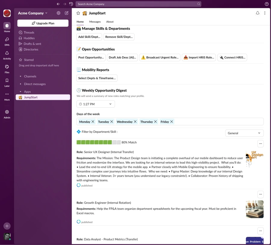Star the JumpStart app
The width and height of the screenshot is (271, 245).
coord(78,13)
